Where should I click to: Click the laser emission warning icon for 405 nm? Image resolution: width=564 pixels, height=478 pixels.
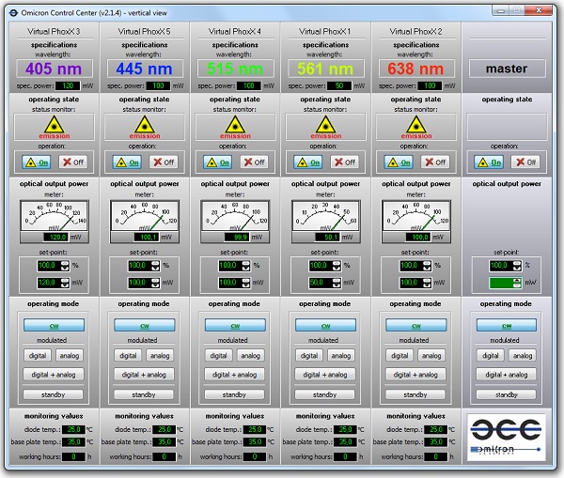(54, 124)
